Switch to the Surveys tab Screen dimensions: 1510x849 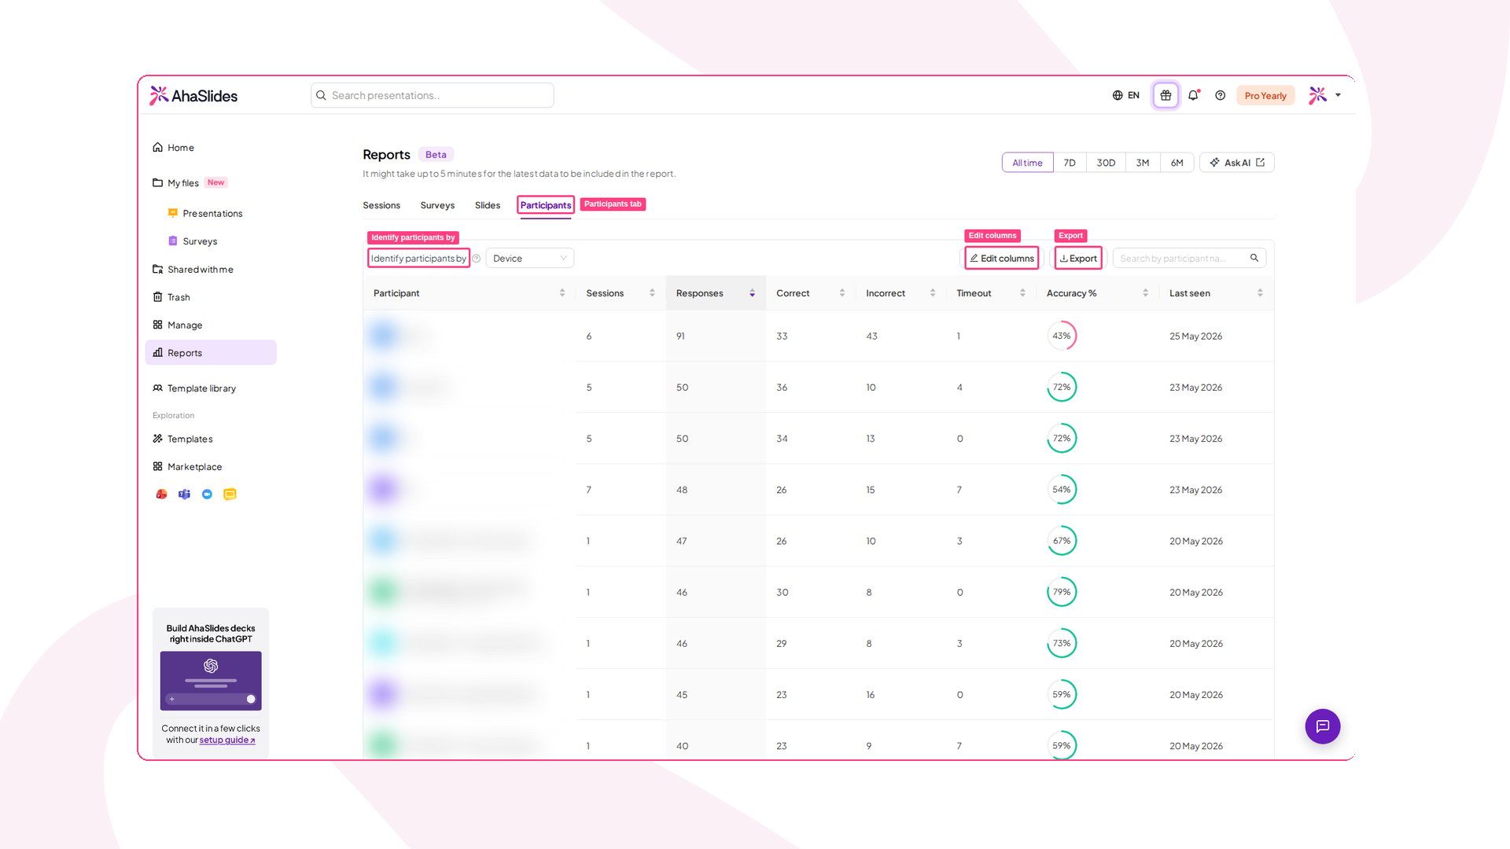(x=437, y=205)
